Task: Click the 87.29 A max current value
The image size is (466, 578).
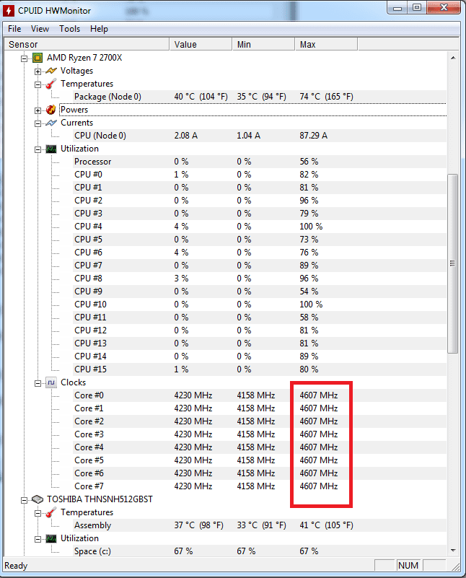Action: pyautogui.click(x=314, y=136)
